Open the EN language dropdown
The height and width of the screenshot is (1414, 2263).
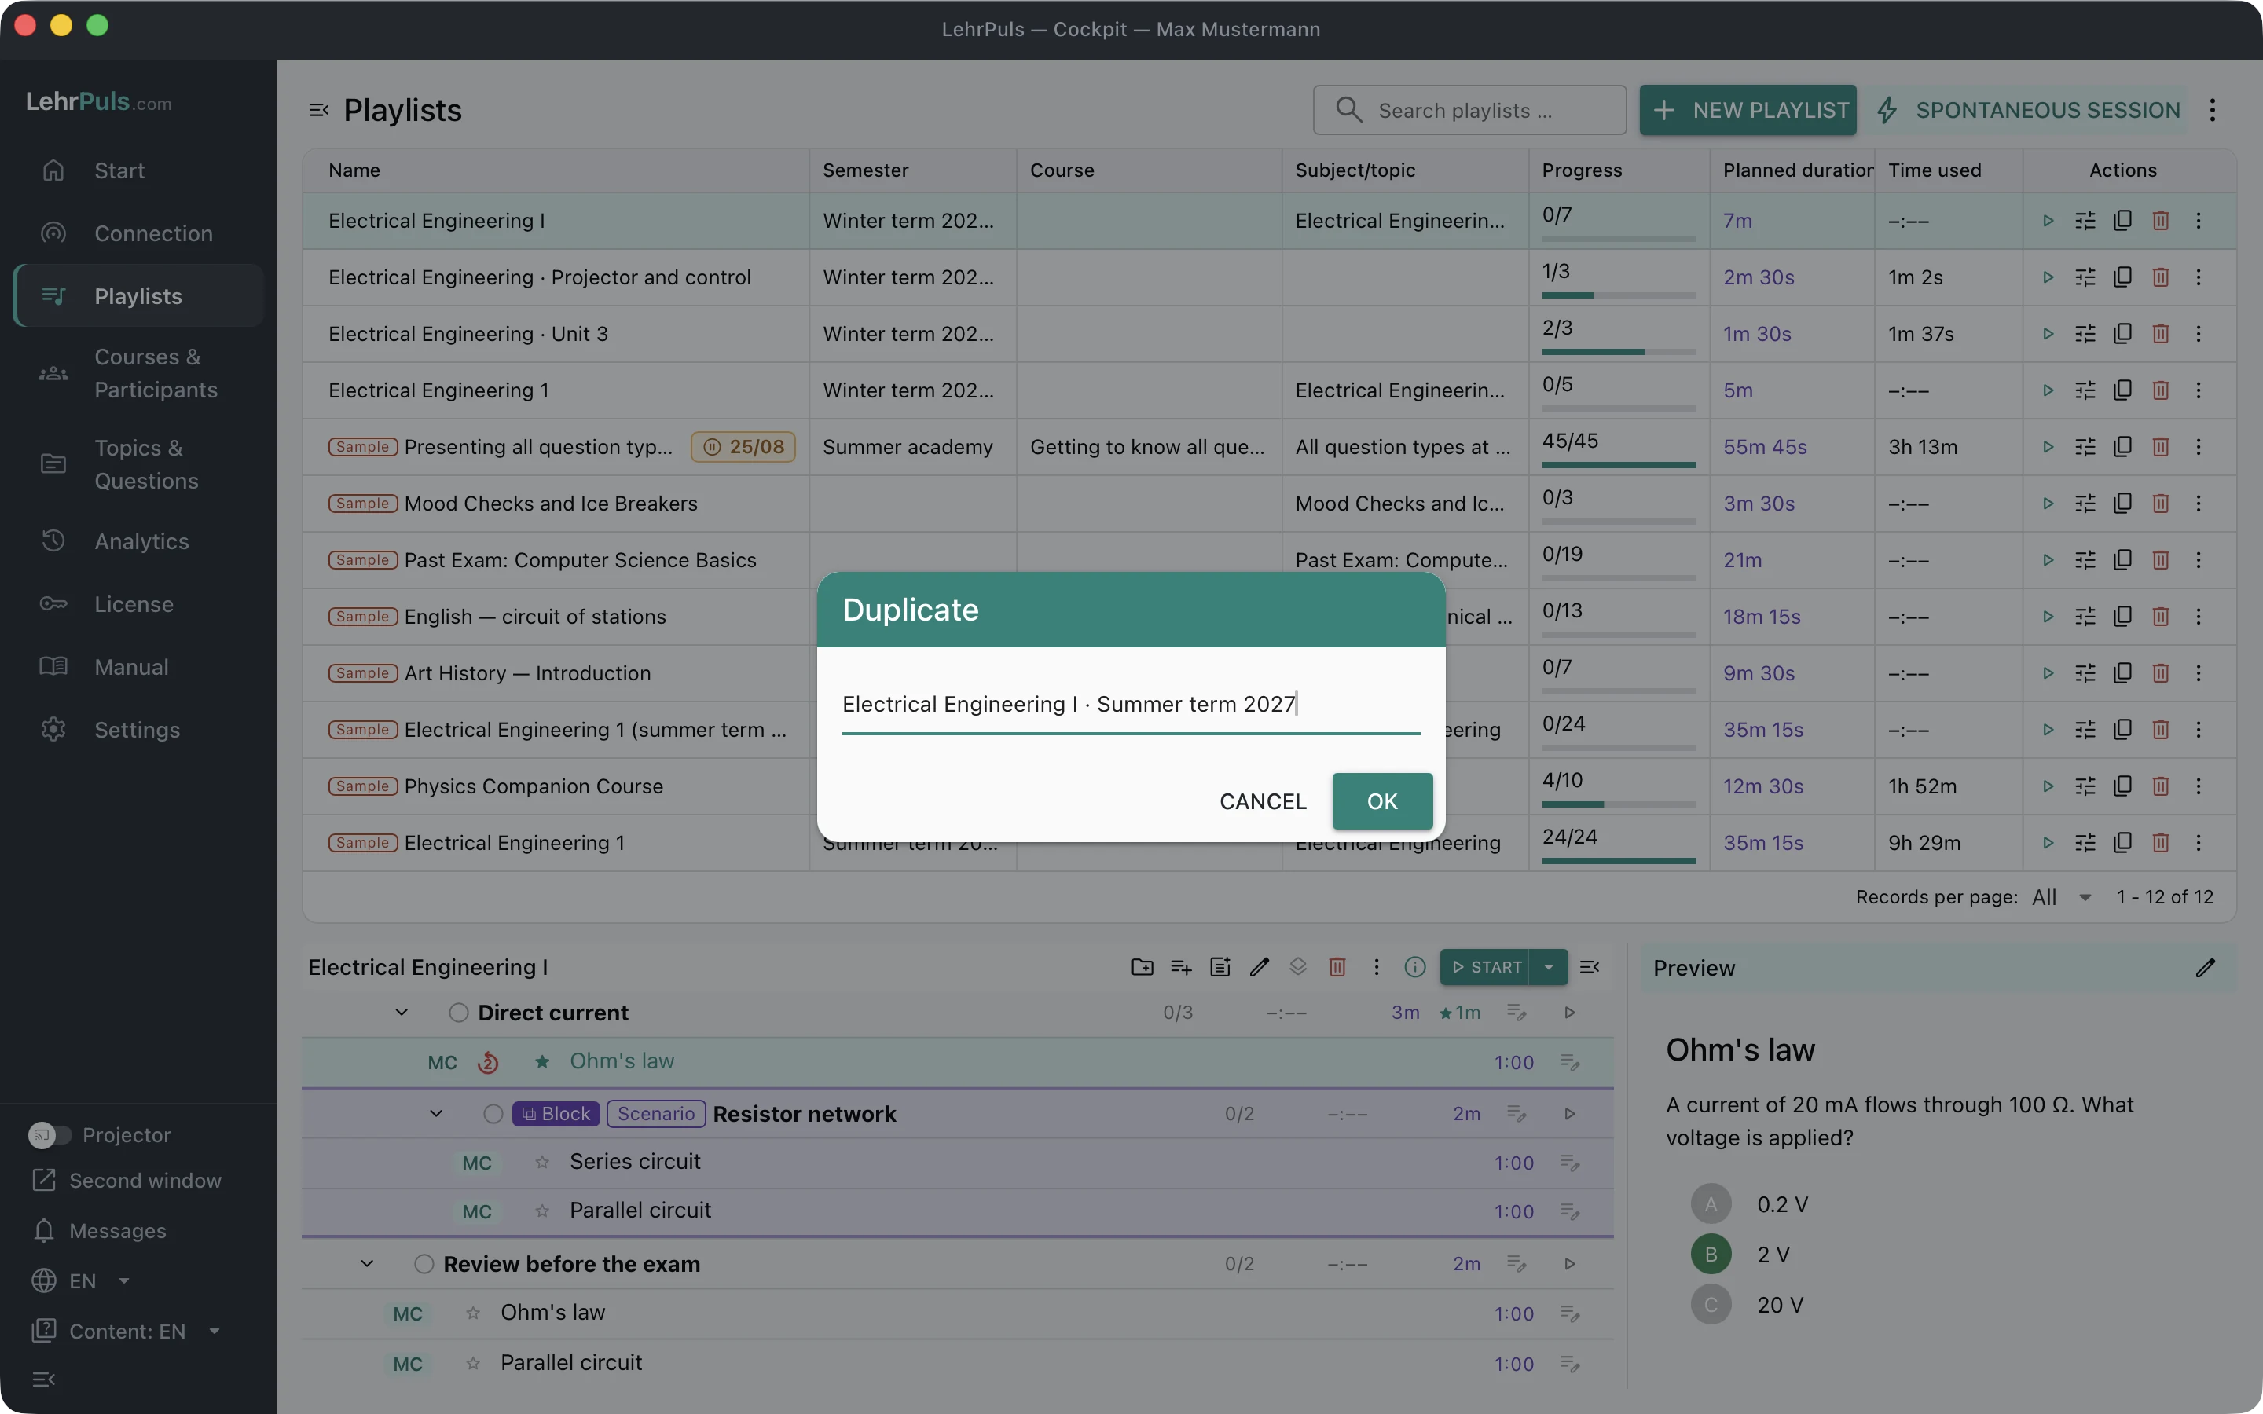click(x=83, y=1281)
